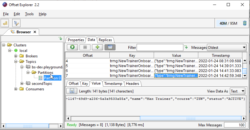Image resolution: width=250 pixels, height=130 pixels.
Task: Click the green play retrieve-messages button
Action: (x=72, y=47)
